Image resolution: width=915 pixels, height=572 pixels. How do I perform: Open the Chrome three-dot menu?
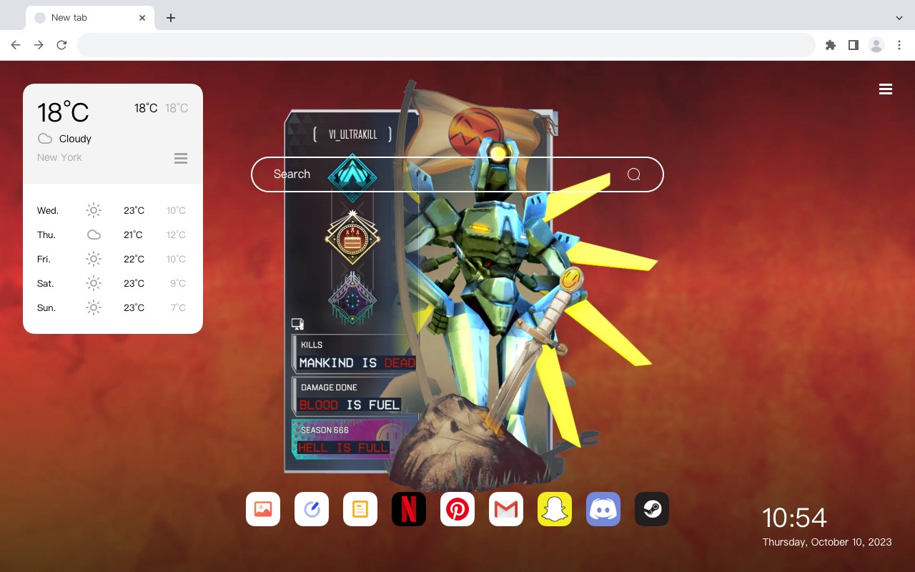coord(899,45)
